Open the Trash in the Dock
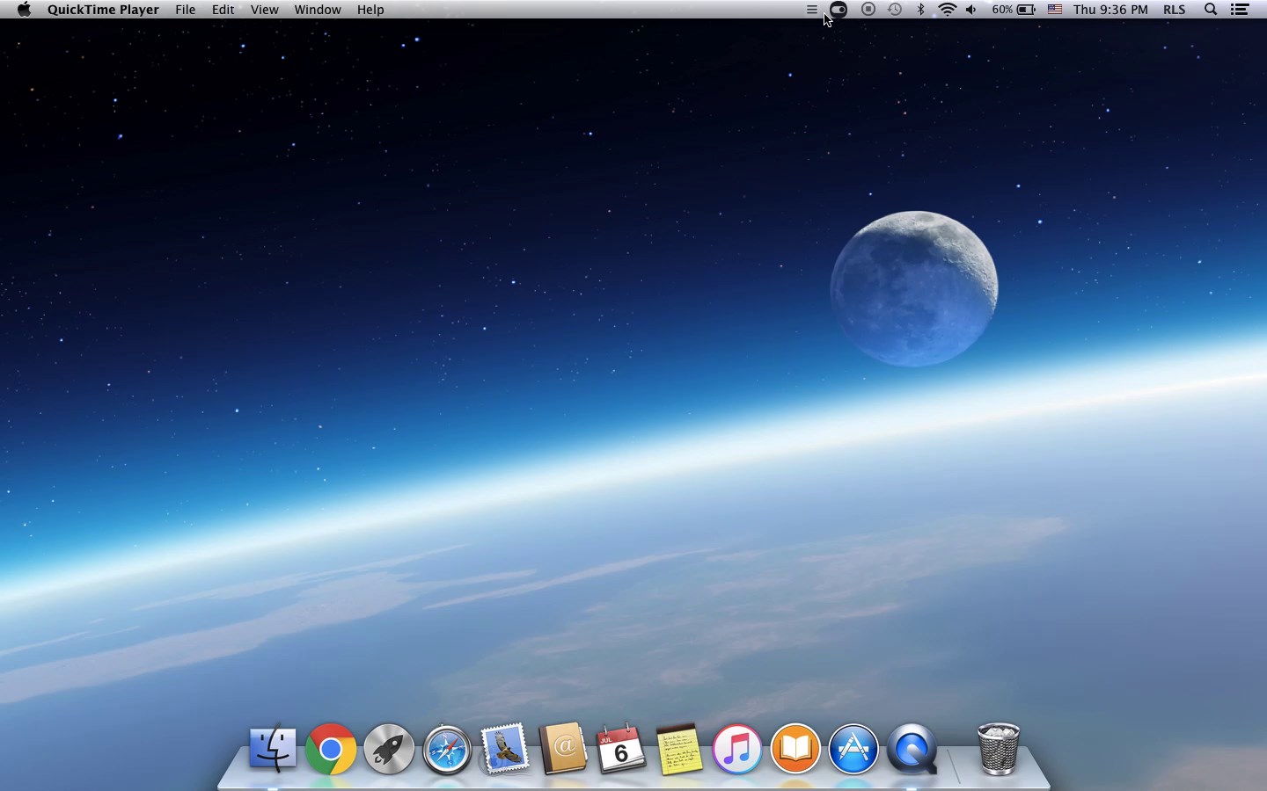 tap(999, 749)
